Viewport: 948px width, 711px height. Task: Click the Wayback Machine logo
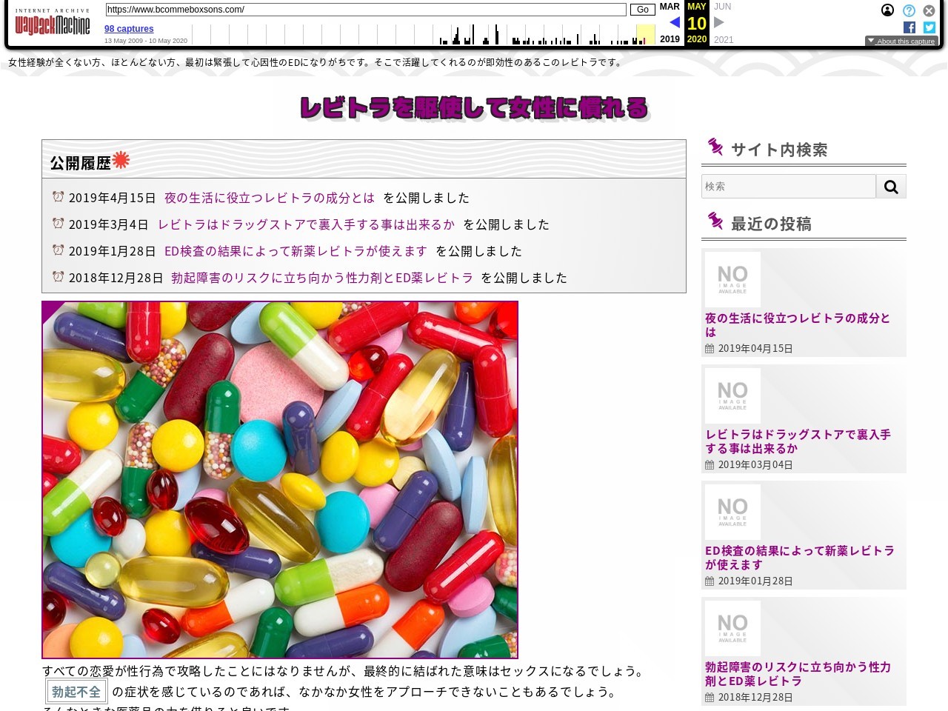click(x=52, y=24)
